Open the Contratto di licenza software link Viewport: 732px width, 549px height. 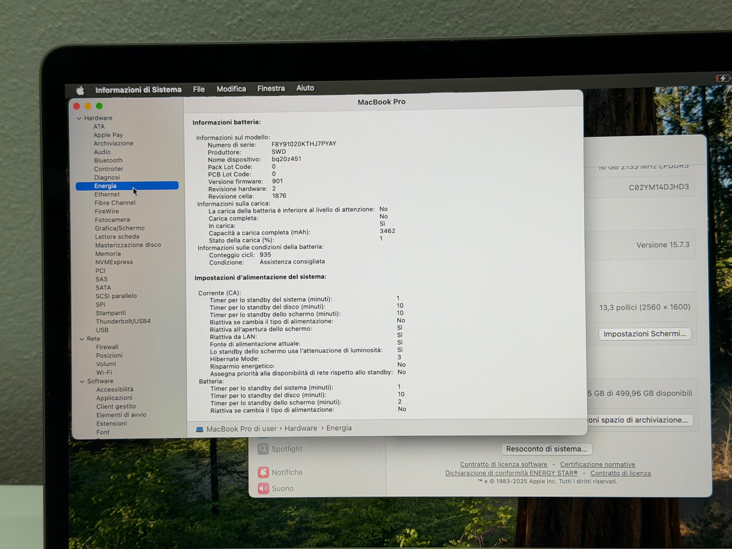(504, 464)
